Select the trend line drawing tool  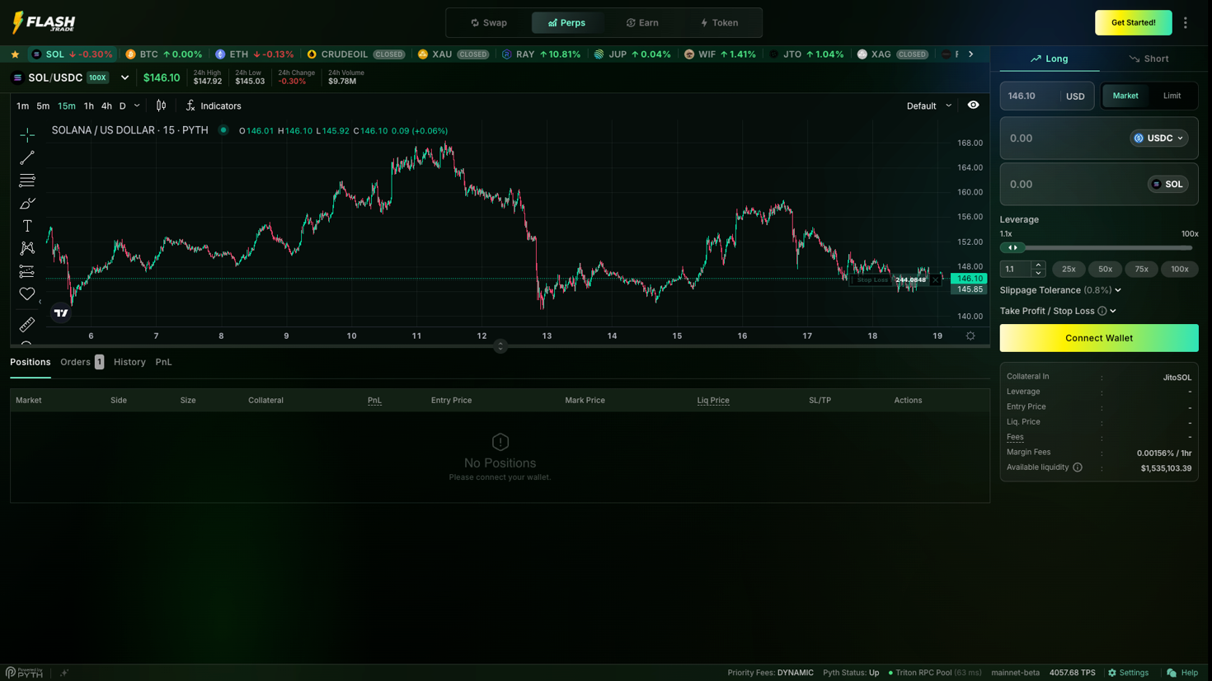pos(27,157)
